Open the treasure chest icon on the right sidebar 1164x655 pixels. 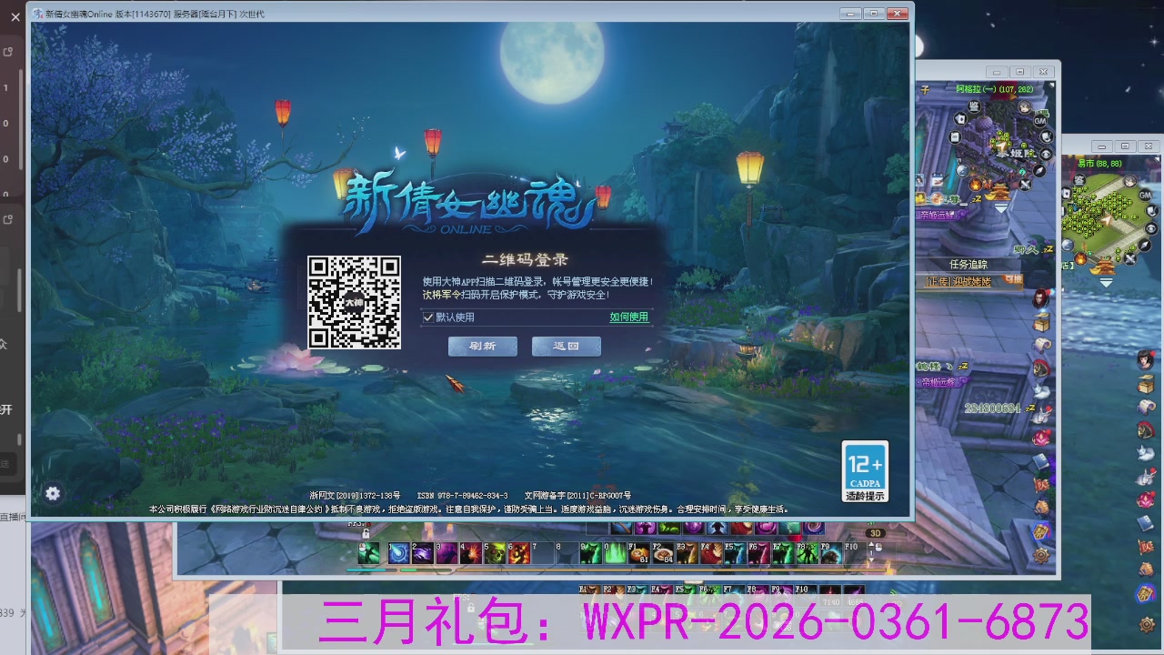coord(1146,384)
